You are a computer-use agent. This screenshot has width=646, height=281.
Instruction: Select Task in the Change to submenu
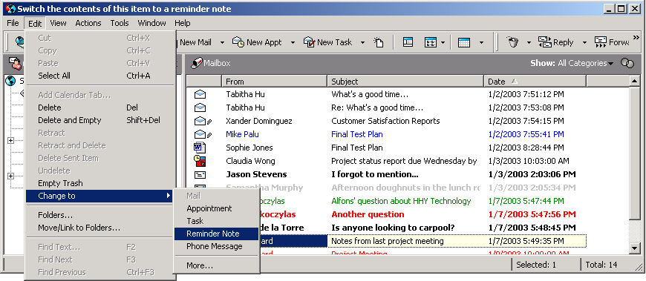point(217,222)
